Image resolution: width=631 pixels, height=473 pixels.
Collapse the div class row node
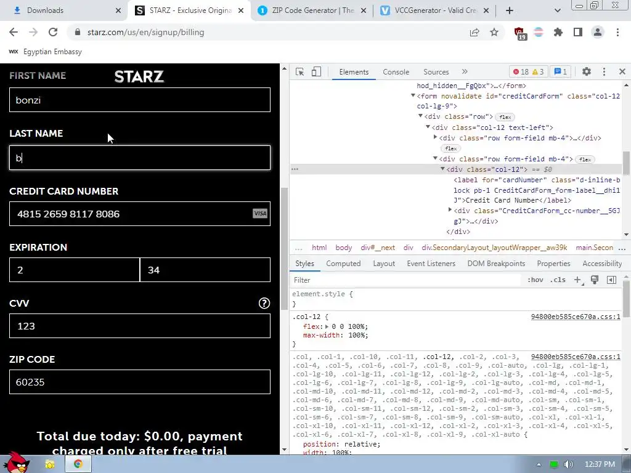tap(420, 116)
